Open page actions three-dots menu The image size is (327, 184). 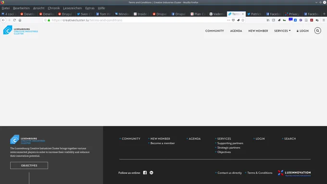pos(228,20)
